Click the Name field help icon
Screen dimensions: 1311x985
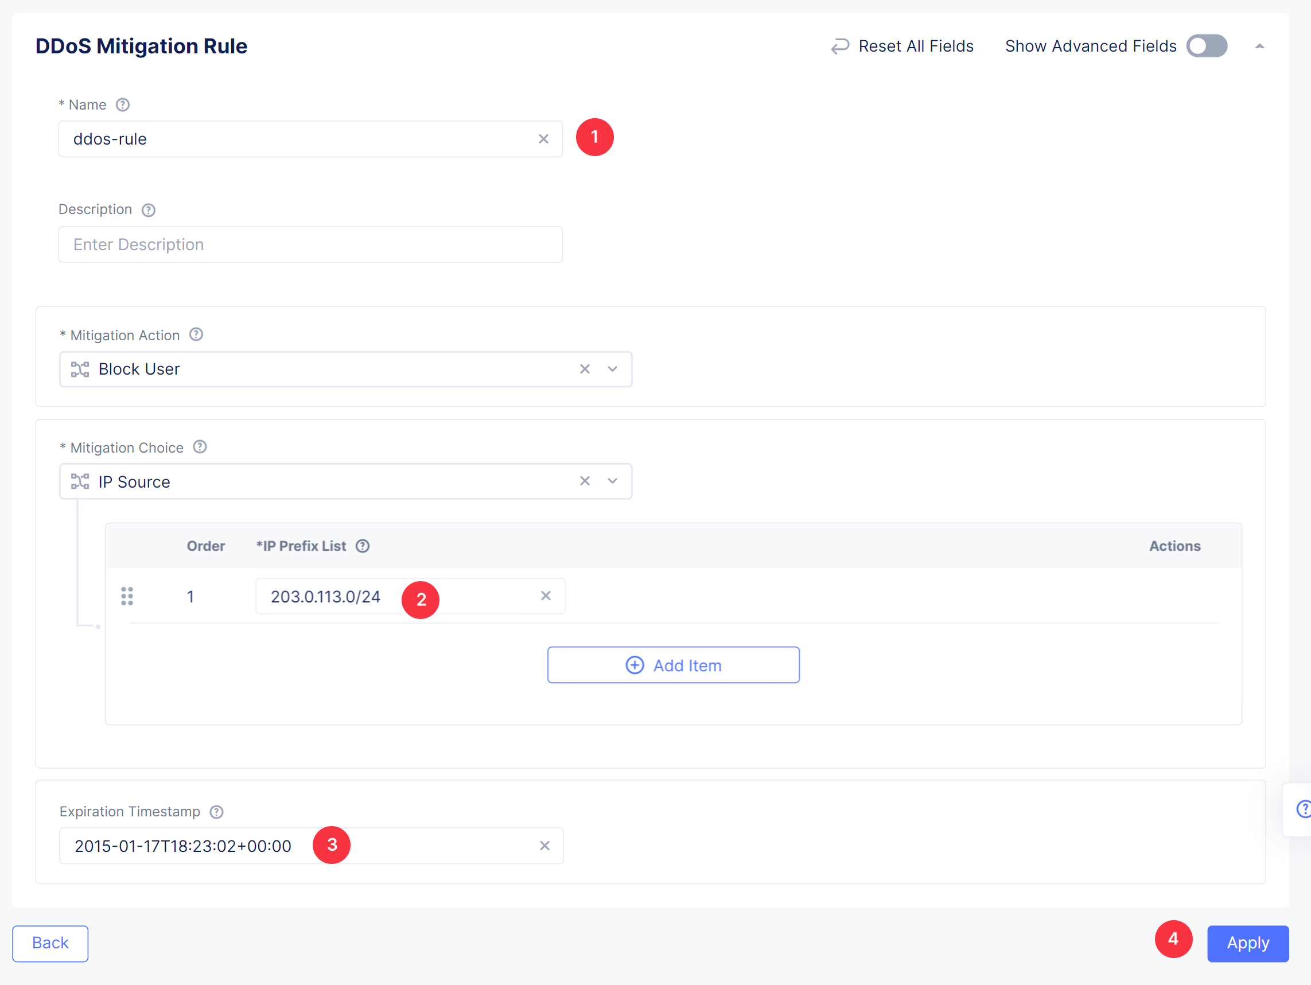point(122,105)
